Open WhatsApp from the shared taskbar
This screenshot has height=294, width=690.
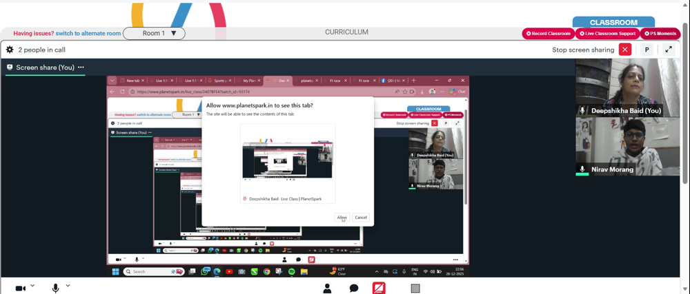click(205, 271)
